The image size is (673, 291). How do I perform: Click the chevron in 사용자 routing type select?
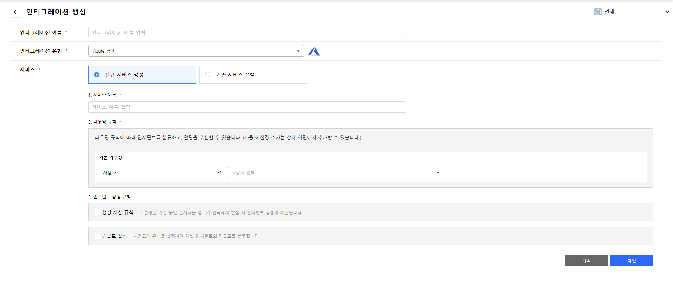point(219,173)
